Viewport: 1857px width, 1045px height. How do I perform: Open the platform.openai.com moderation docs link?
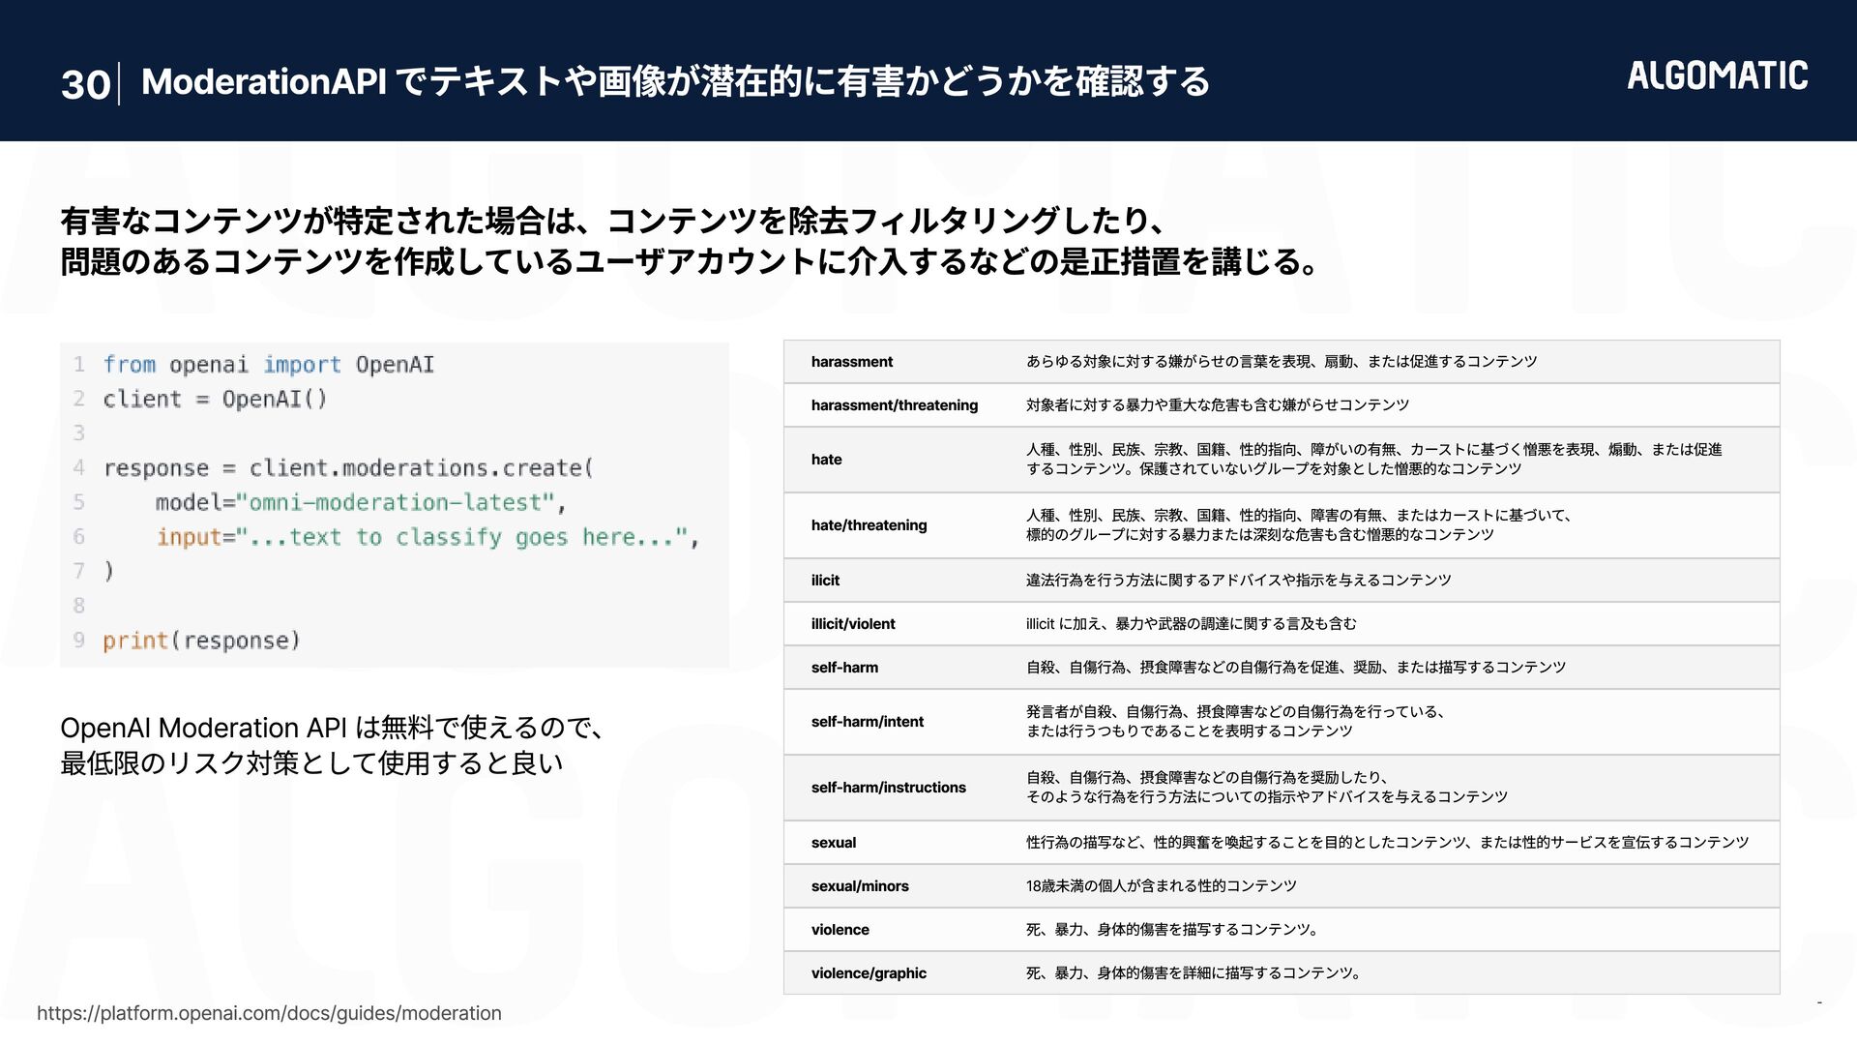point(269,1013)
